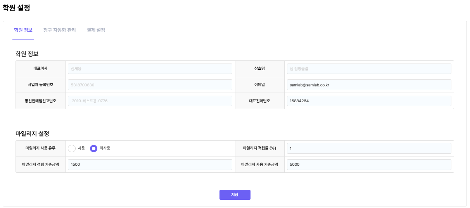The width and height of the screenshot is (470, 208).
Task: Focus the 통신판매업신고번호 field
Action: [150, 101]
